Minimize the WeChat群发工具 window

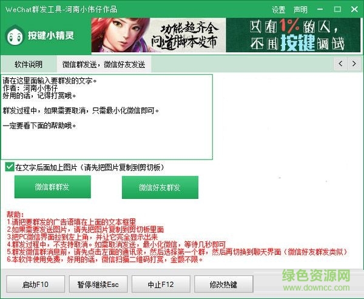click(x=320, y=9)
